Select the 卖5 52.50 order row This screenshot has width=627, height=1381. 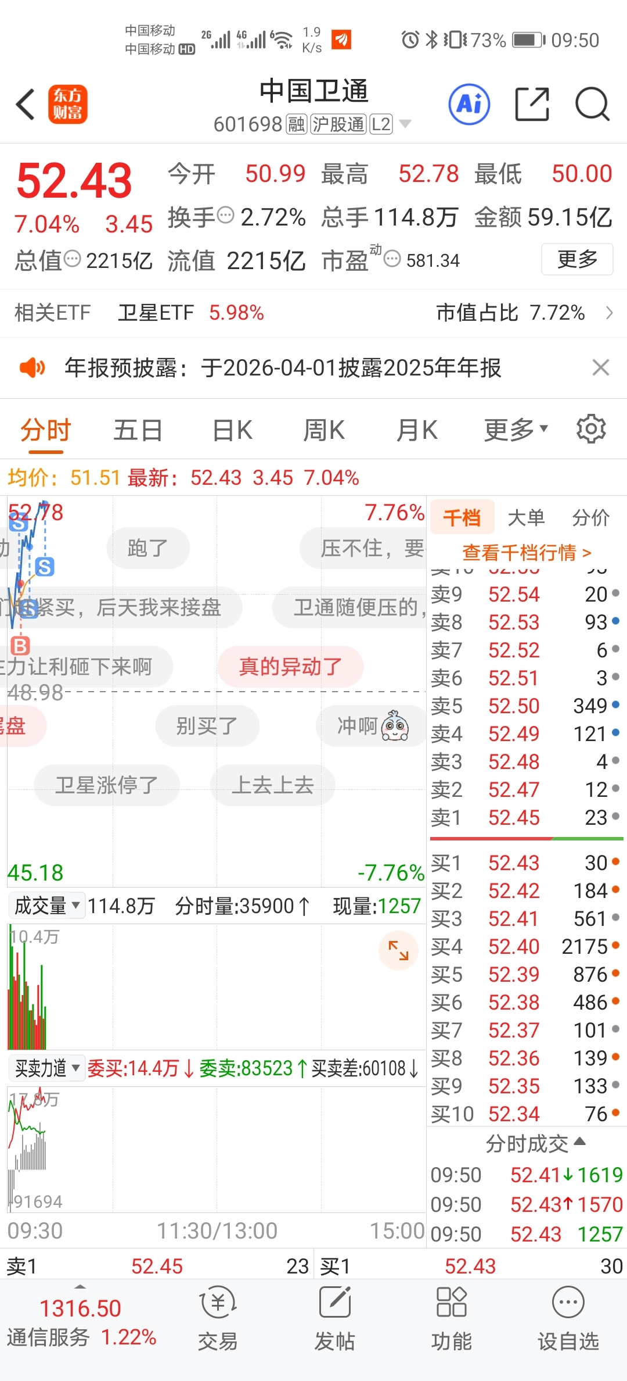pyautogui.click(x=526, y=706)
